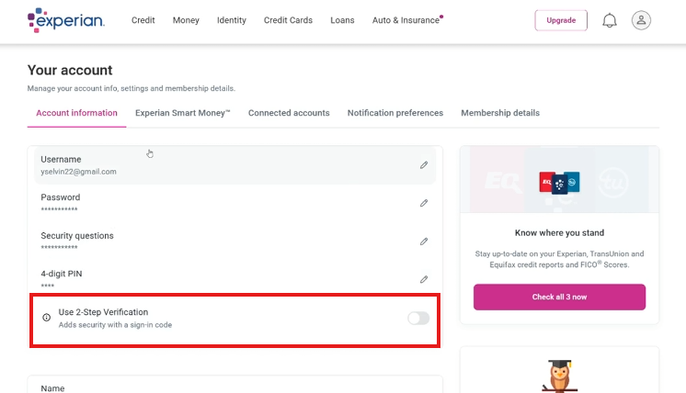Open the Identity menu
The image size is (686, 393).
232,20
